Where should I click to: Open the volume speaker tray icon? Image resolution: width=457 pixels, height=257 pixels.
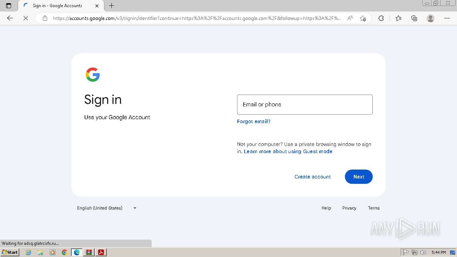(423, 252)
